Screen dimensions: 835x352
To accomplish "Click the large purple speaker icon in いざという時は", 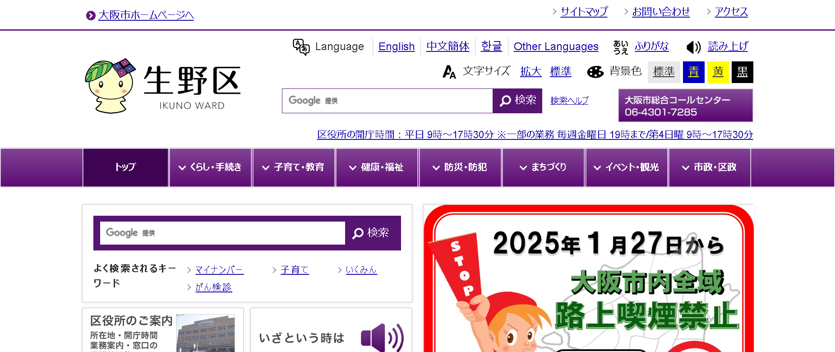I will point(382,337).
